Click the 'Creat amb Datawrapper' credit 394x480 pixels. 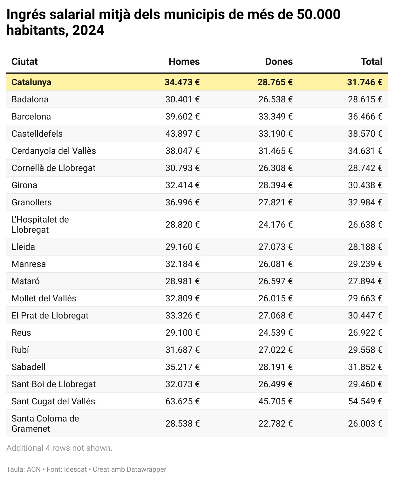[129, 470]
